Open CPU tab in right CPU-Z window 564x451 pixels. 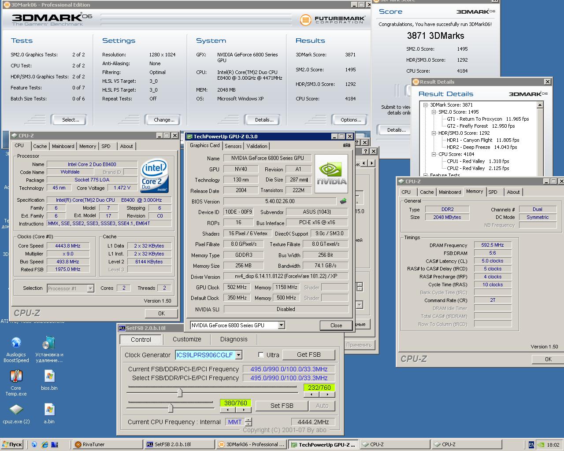[406, 192]
